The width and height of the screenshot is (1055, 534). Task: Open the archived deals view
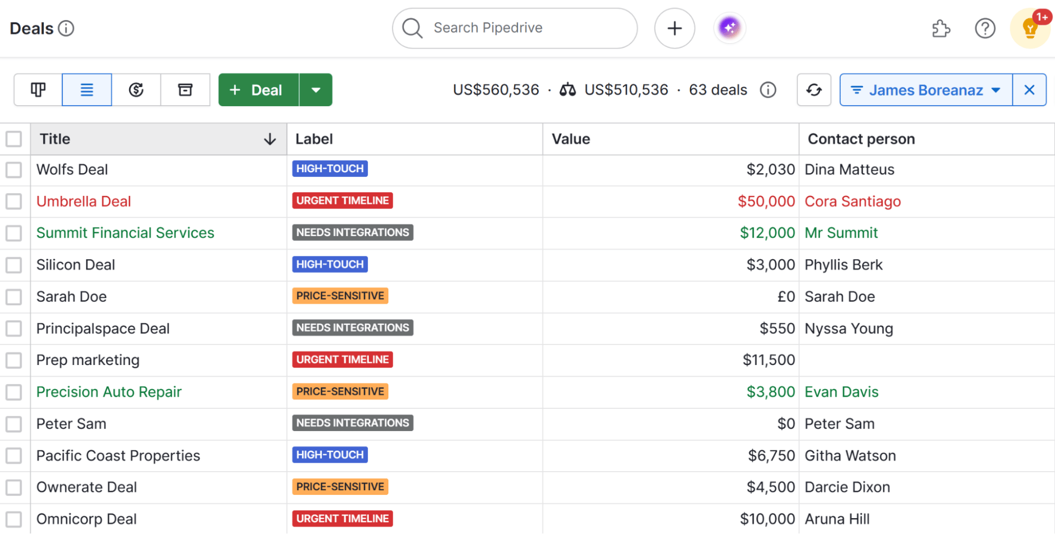coord(185,90)
